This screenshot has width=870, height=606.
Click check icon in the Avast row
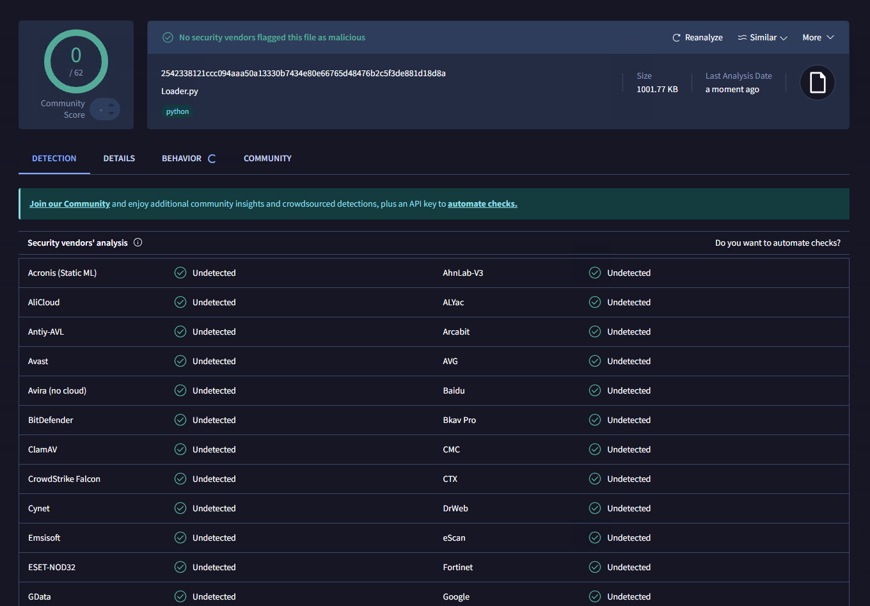click(180, 361)
